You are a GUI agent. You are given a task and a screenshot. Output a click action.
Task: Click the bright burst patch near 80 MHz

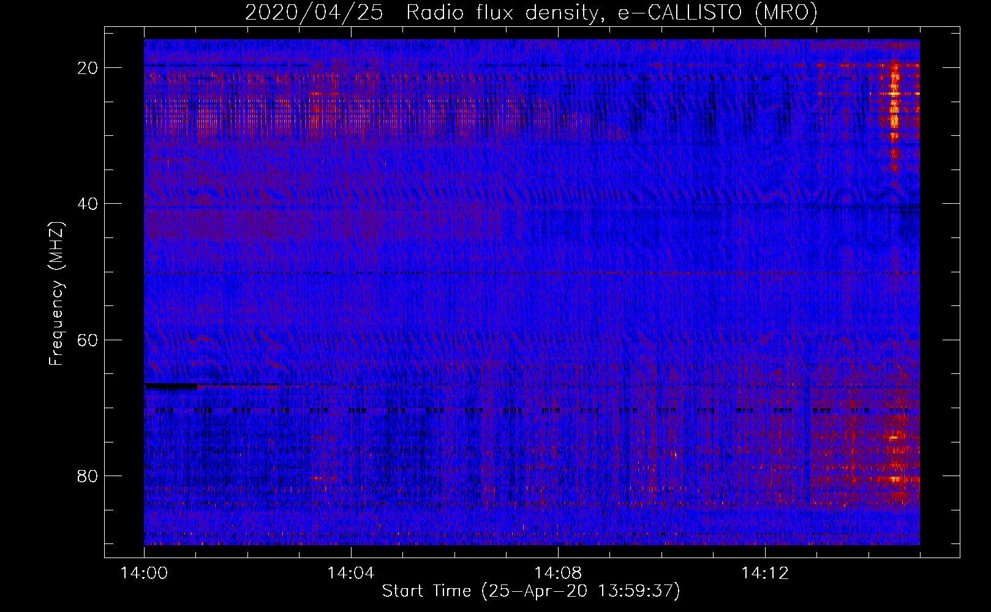(895, 479)
